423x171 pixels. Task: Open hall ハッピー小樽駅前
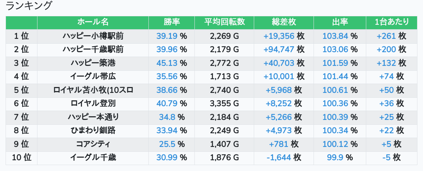tap(93, 36)
